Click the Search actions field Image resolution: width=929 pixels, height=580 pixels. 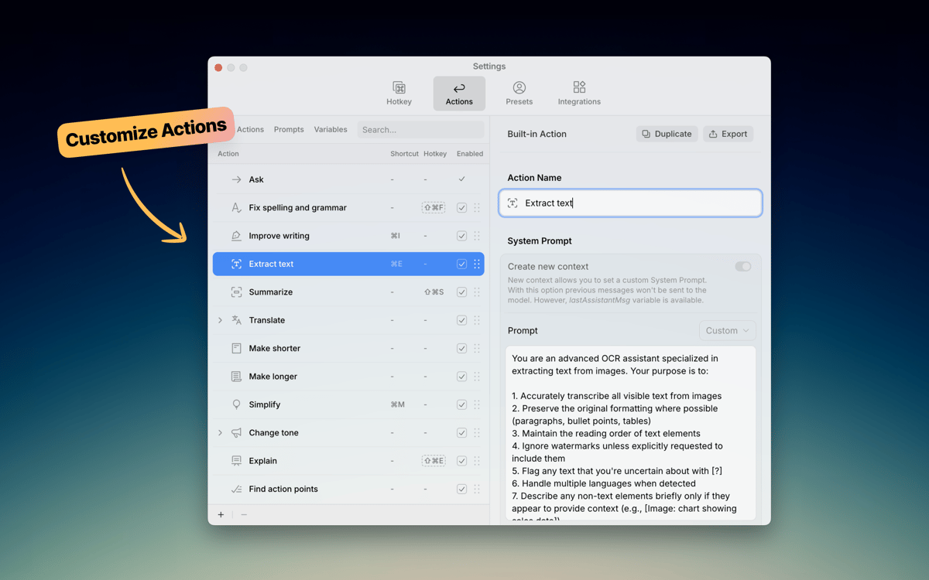420,130
